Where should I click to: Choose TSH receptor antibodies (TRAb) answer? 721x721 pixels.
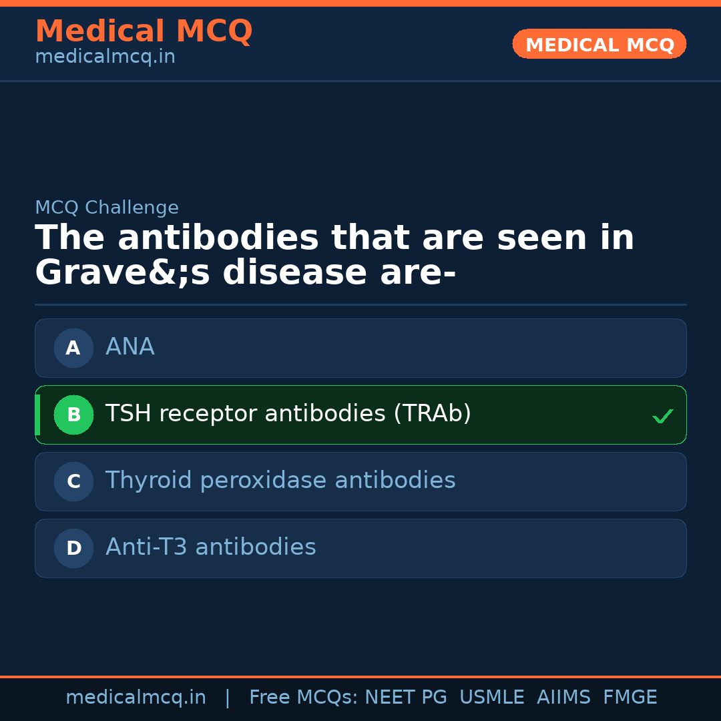(360, 415)
